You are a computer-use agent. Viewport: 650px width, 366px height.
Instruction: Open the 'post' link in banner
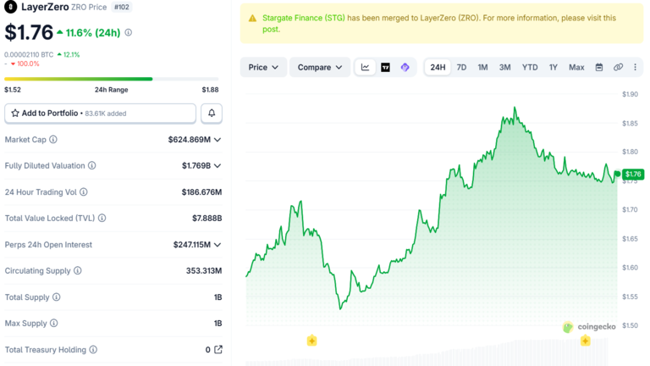click(271, 30)
